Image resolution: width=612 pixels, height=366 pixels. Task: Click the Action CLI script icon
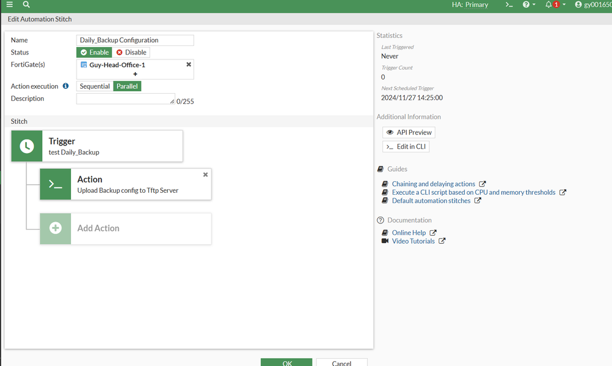pos(55,184)
